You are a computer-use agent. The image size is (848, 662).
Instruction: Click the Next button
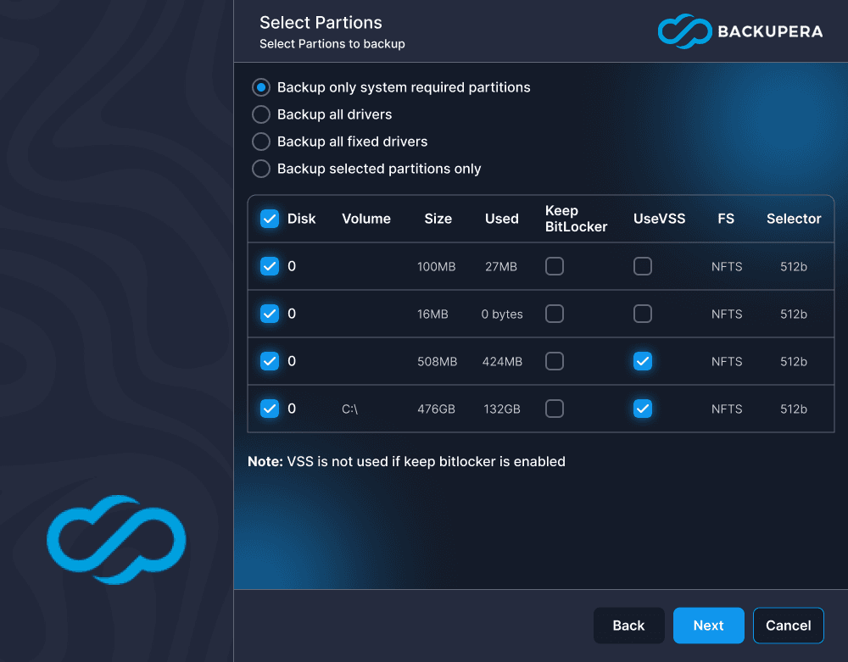coord(708,625)
